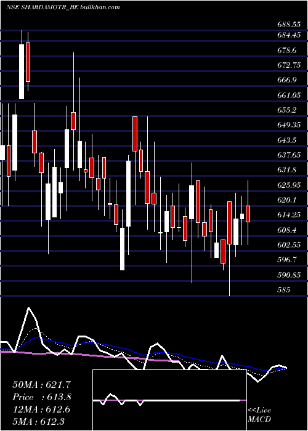Click the 631.8 price axis label
Screen dimensions: 308x431
286,169
